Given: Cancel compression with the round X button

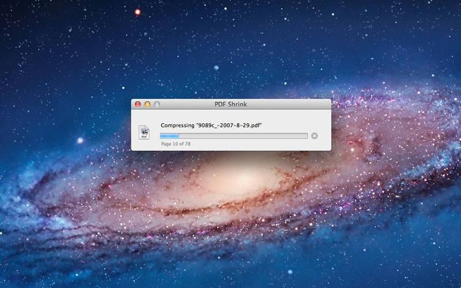Looking at the screenshot, I should point(314,136).
